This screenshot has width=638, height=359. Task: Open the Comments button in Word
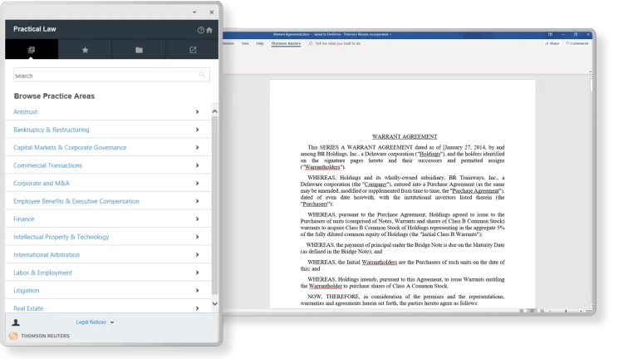[x=577, y=43]
